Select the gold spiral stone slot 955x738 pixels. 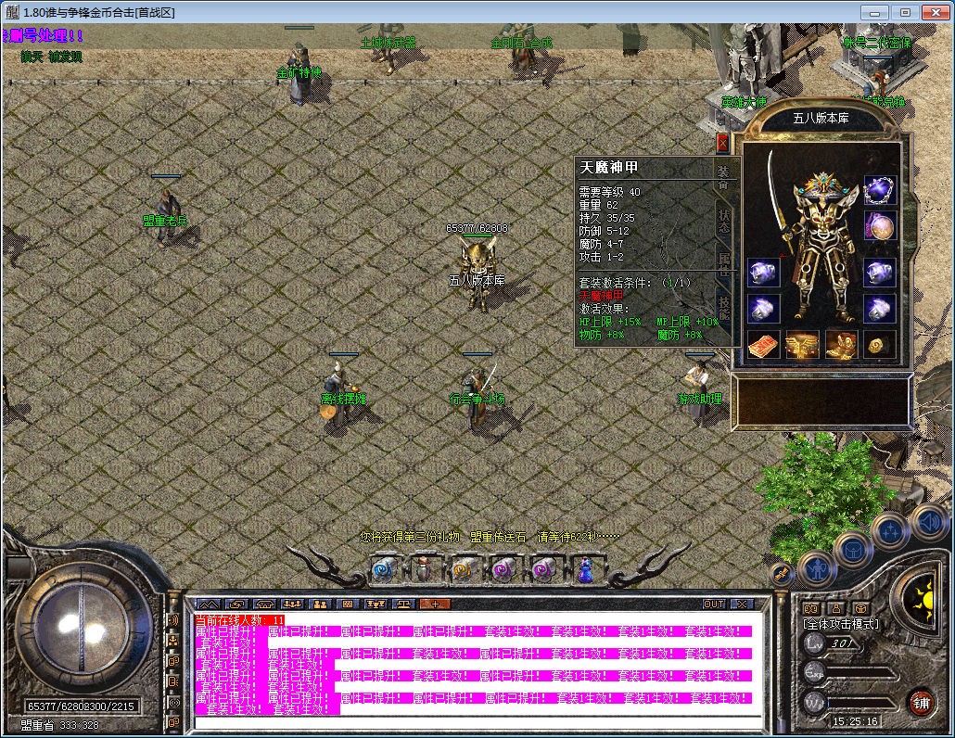click(x=880, y=345)
